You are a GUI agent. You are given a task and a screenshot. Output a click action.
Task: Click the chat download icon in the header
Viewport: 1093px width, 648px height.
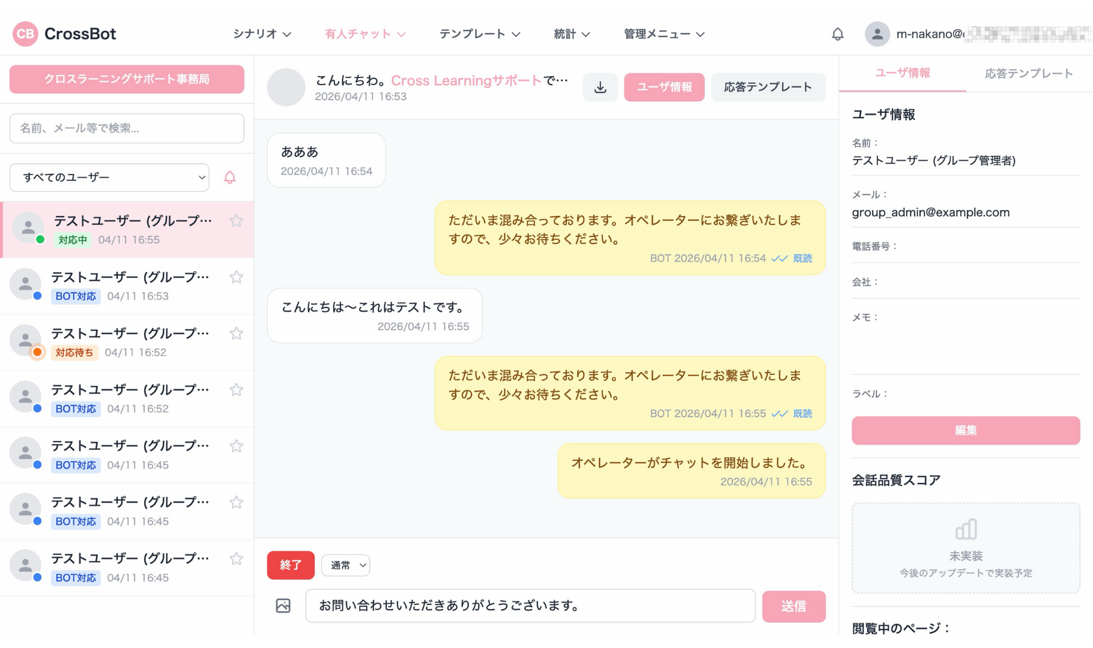tap(600, 87)
